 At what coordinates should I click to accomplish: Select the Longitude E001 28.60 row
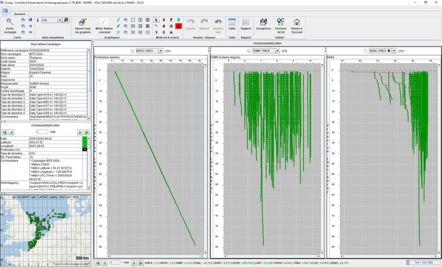point(41,146)
